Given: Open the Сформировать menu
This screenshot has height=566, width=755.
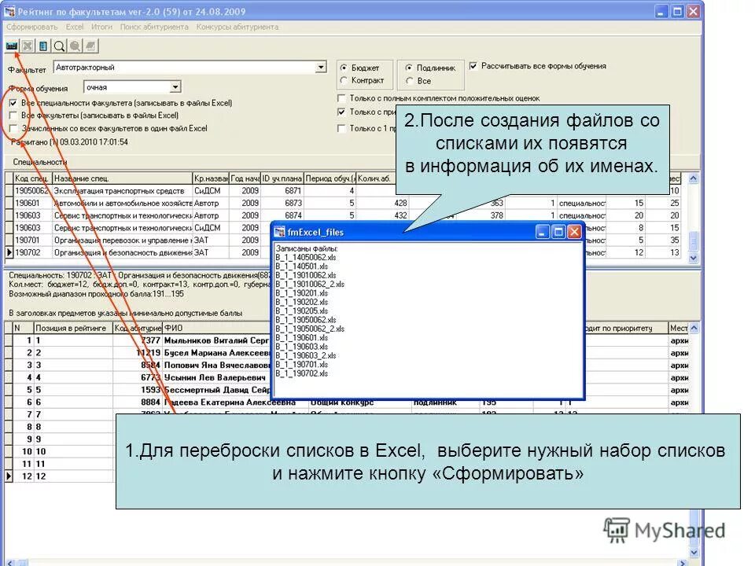Looking at the screenshot, I should [x=31, y=27].
